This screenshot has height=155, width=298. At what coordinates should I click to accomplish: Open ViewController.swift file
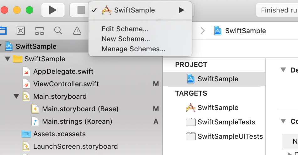click(66, 84)
